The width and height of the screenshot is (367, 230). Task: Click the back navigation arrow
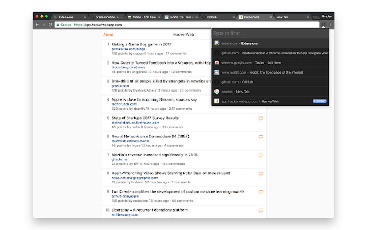click(37, 25)
